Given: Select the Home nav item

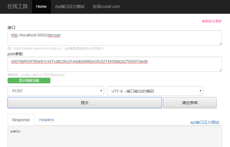Looking at the screenshot, I should click(41, 6).
